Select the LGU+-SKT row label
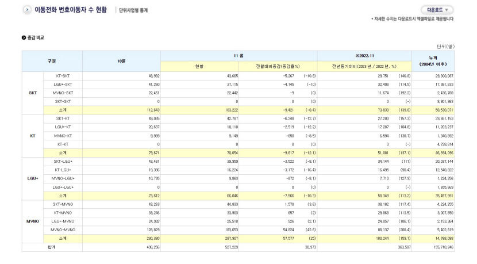This screenshot has width=477, height=264. (63, 85)
